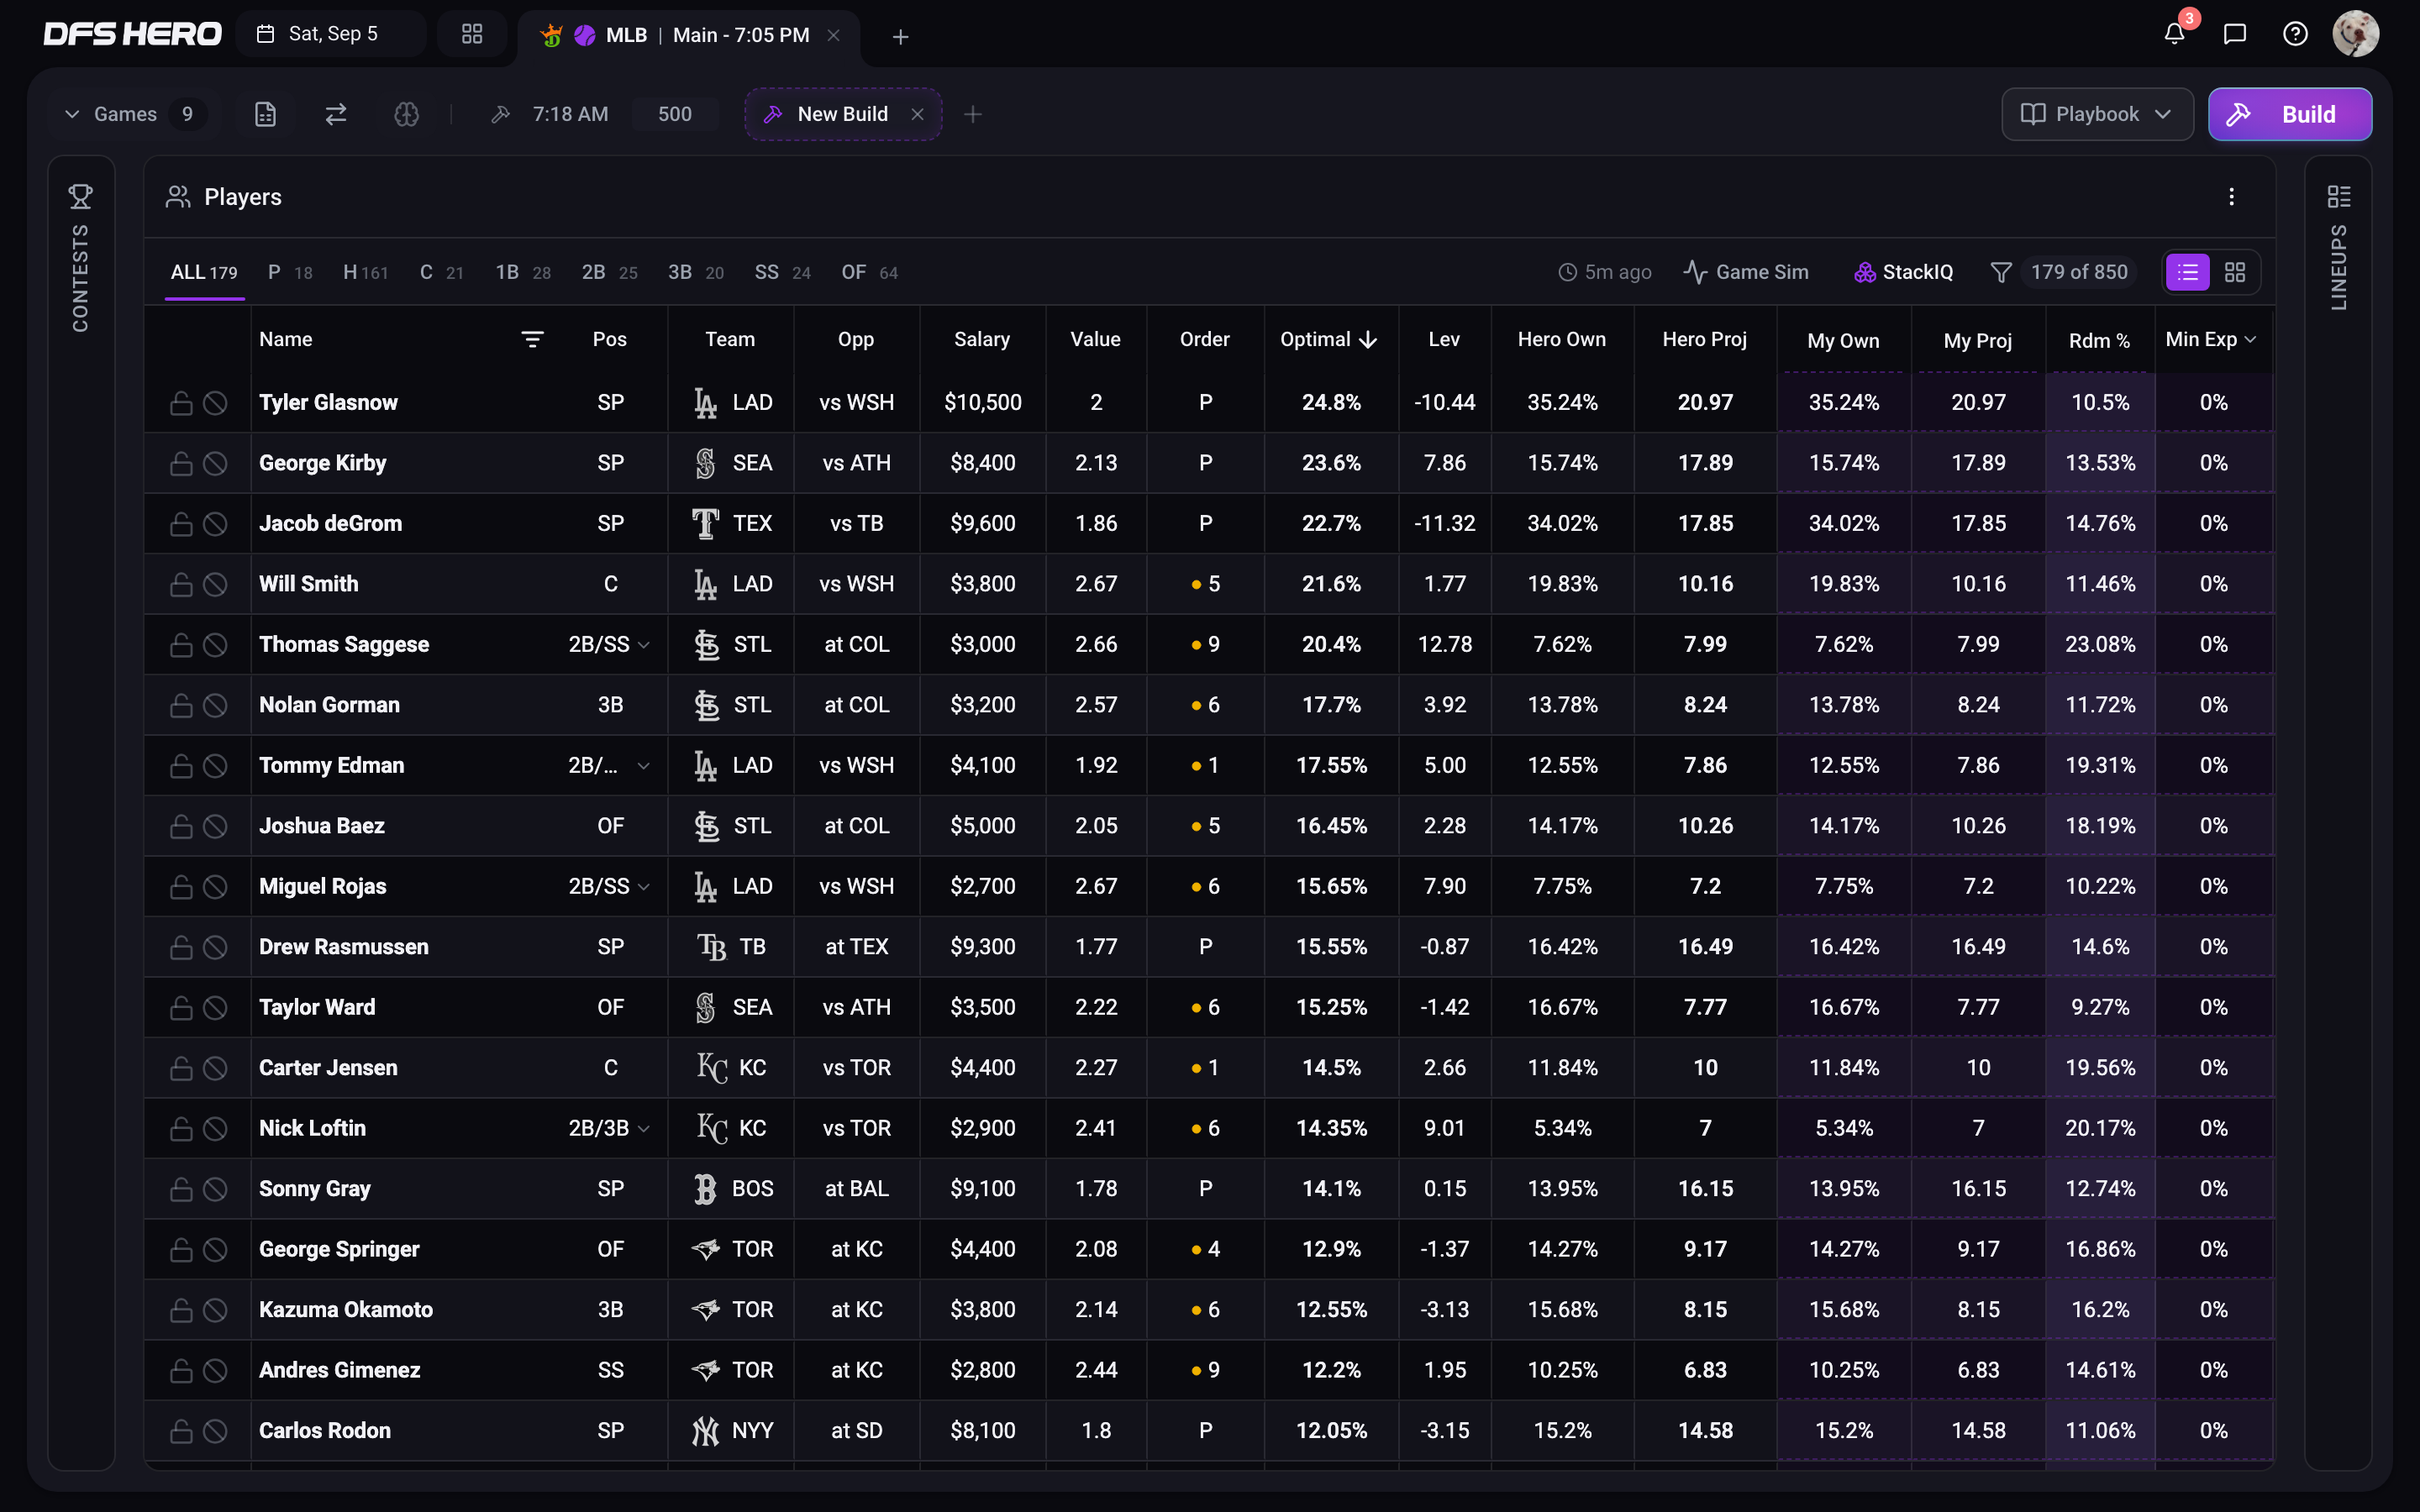2420x1512 pixels.
Task: Open the Sat, Sep 5 date picker
Action: [330, 34]
